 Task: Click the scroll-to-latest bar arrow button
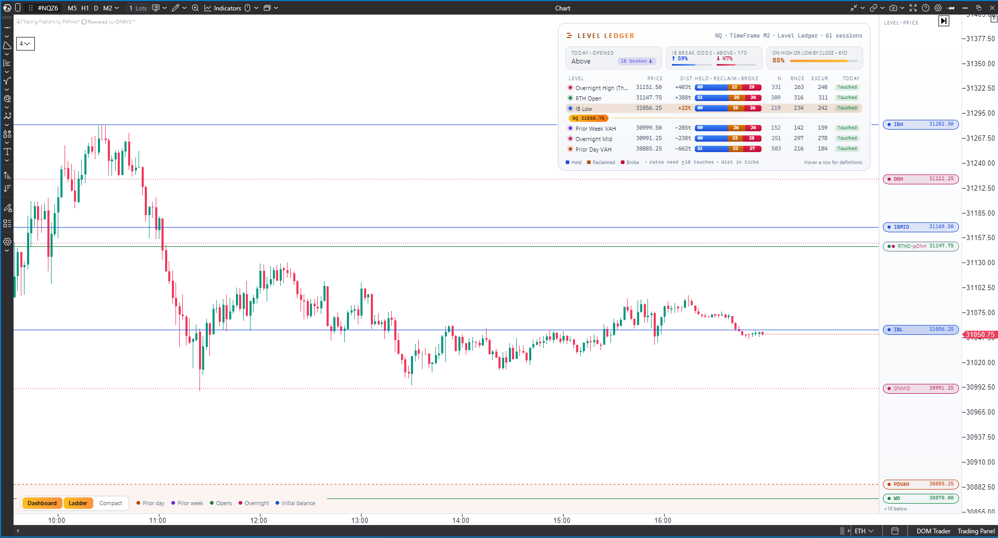944,21
